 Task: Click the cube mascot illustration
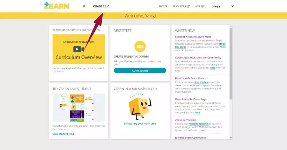[140, 106]
